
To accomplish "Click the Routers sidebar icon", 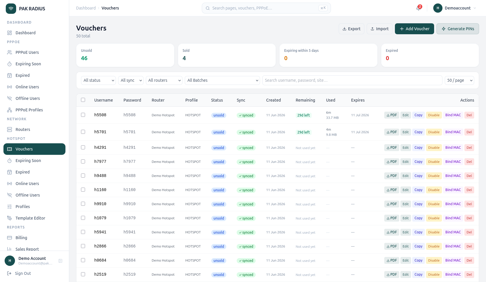I will pos(10,129).
